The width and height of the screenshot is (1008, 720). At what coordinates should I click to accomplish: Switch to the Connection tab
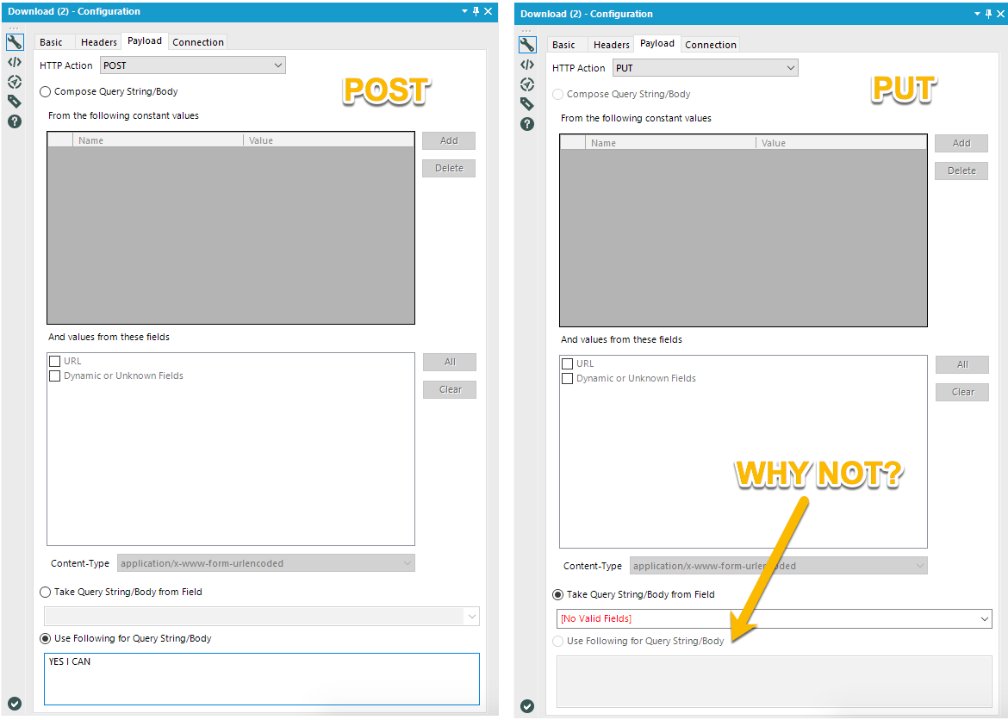(197, 41)
